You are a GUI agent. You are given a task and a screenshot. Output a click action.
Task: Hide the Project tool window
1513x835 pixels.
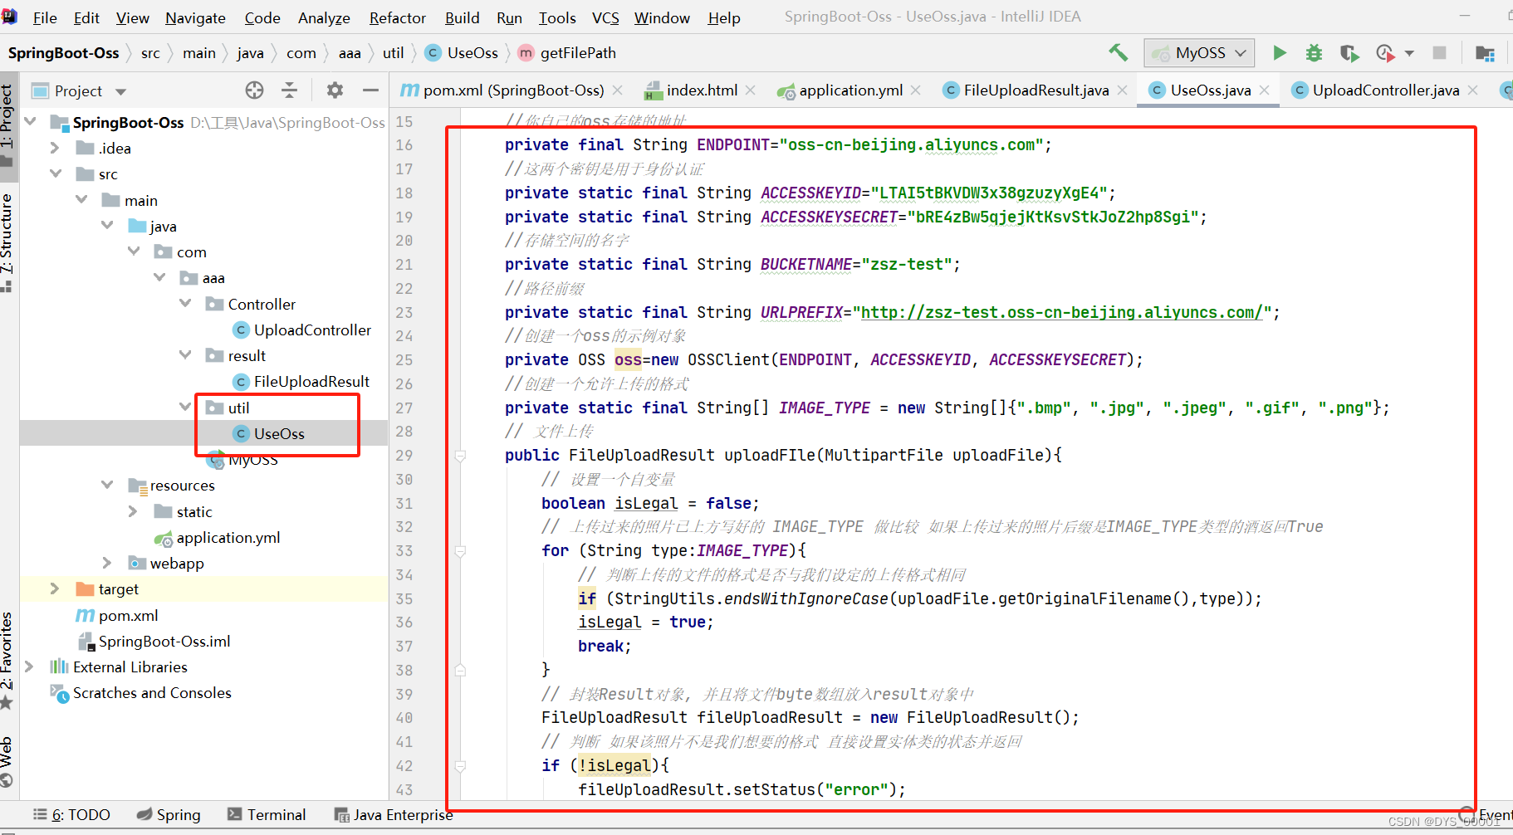(x=370, y=90)
